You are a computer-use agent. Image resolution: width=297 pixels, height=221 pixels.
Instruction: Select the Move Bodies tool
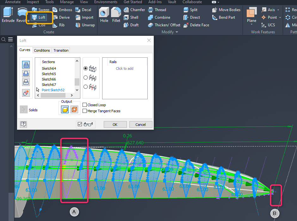[x=226, y=10]
